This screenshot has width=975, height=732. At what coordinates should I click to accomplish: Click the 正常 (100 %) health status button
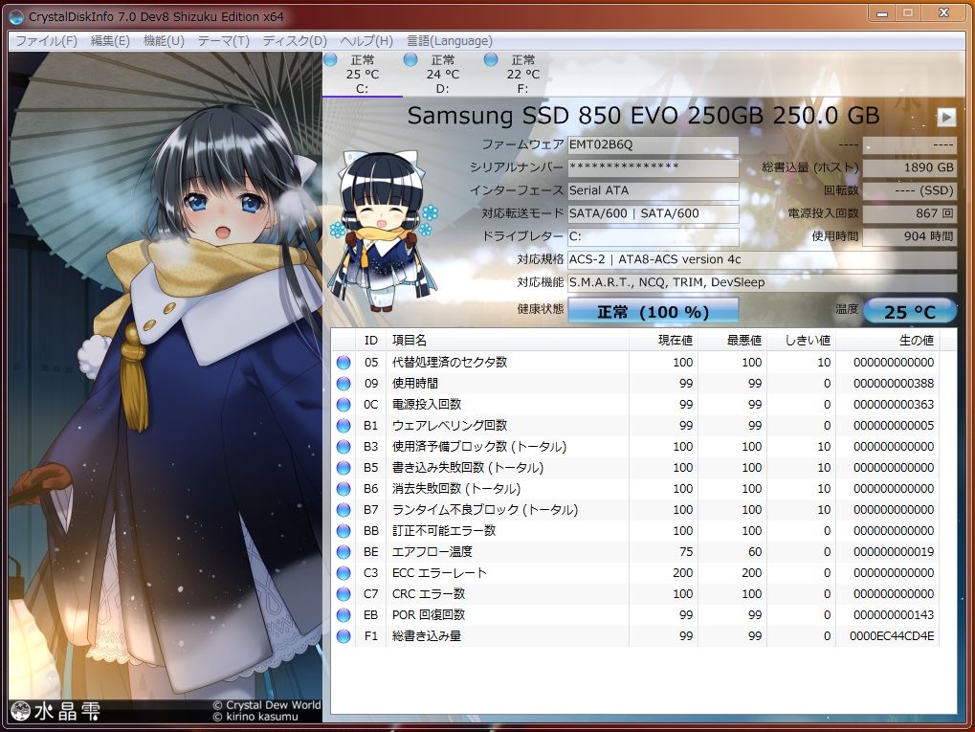click(653, 310)
